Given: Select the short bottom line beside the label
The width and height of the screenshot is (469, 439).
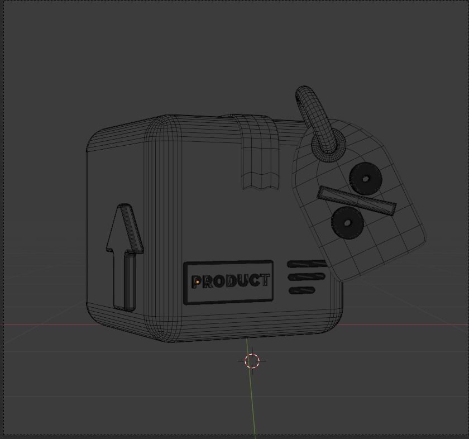Looking at the screenshot, I should coord(302,290).
